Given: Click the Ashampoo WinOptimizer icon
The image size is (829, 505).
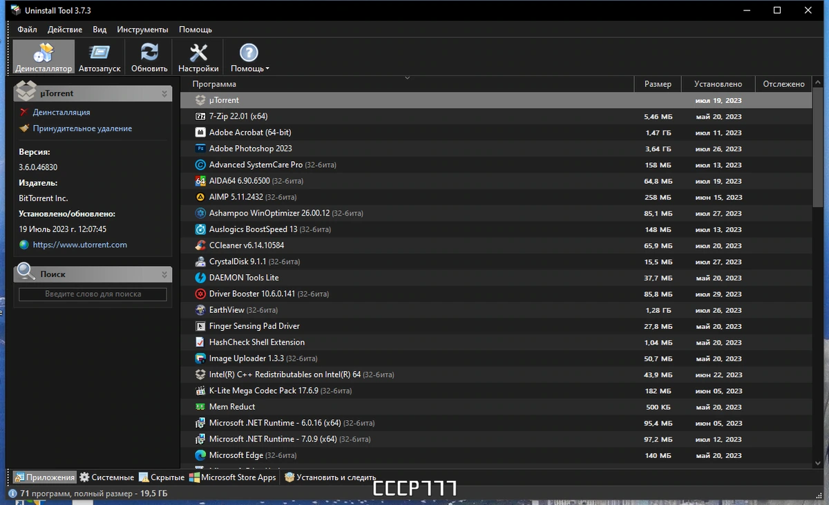Looking at the screenshot, I should 200,213.
